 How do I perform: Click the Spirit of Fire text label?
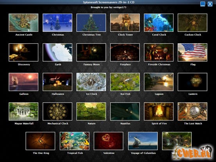[159, 123]
